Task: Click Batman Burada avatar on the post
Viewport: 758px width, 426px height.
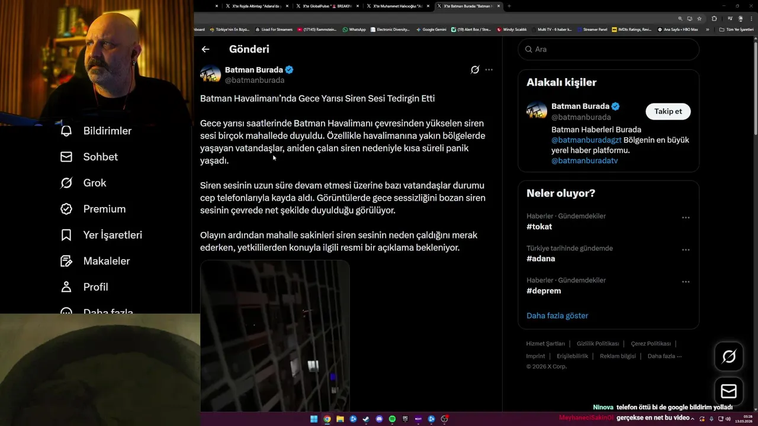Action: tap(210, 75)
